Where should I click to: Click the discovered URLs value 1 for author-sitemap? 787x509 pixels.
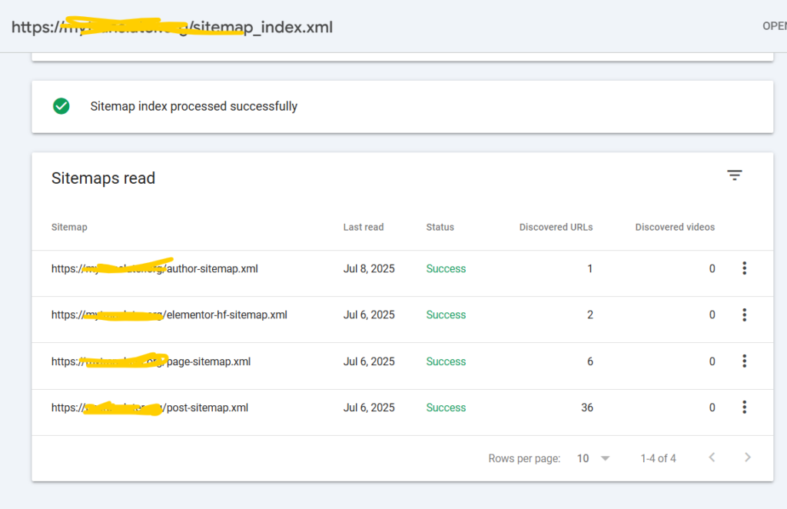[590, 268]
